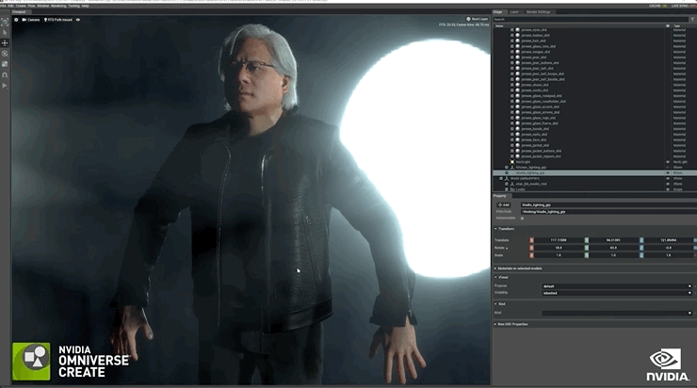
Task: Expand Raw USD Properties section
Action: pyautogui.click(x=511, y=324)
